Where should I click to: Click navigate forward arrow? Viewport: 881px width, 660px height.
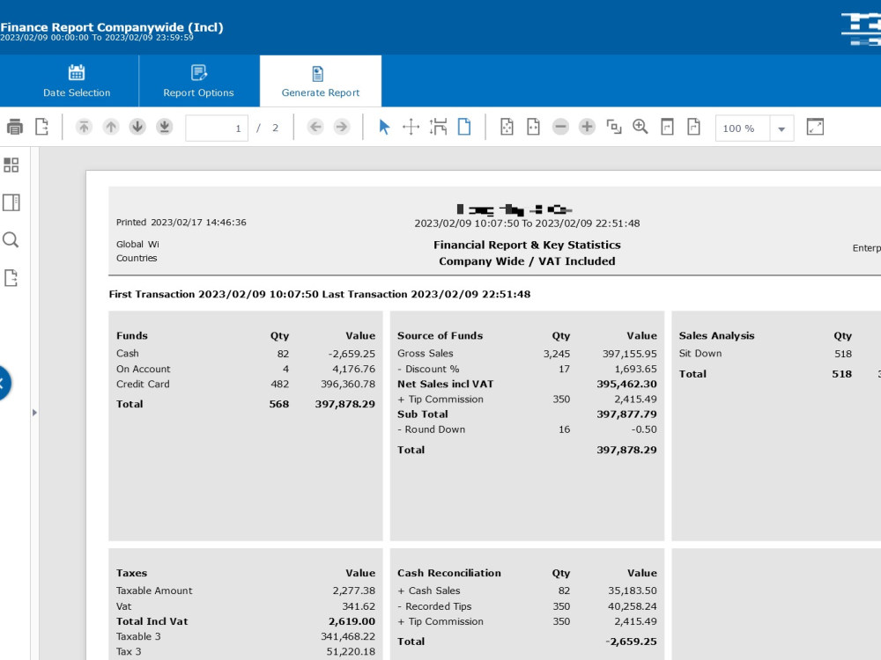coord(341,128)
